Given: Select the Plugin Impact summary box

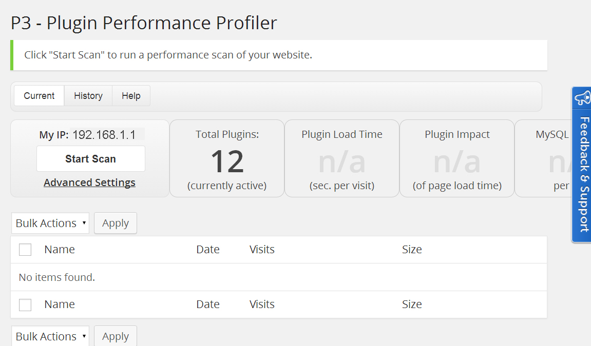Looking at the screenshot, I should coord(457,158).
